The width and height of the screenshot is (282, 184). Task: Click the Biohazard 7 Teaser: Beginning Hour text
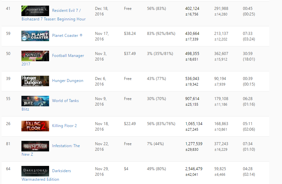point(54,19)
